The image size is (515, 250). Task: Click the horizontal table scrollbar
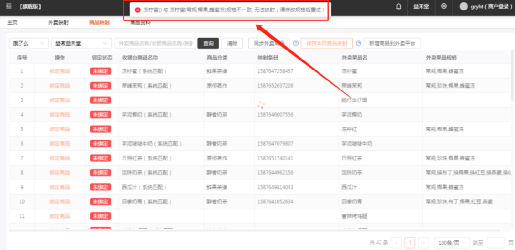254,230
